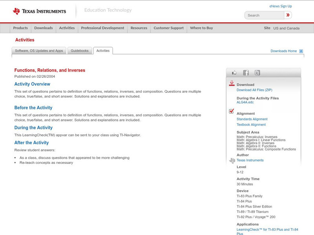
Task: Click the TI-92 Plus / Voyage 200 entry
Action: pyautogui.click(x=256, y=217)
